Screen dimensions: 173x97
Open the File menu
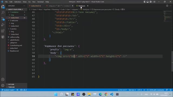coord(6,2)
